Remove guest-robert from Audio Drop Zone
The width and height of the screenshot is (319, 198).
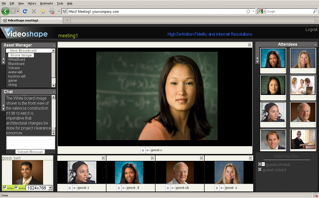pyautogui.click(x=260, y=170)
